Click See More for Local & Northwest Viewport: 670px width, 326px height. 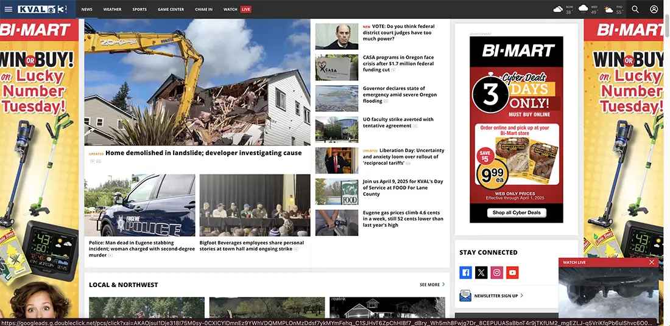[x=432, y=285]
